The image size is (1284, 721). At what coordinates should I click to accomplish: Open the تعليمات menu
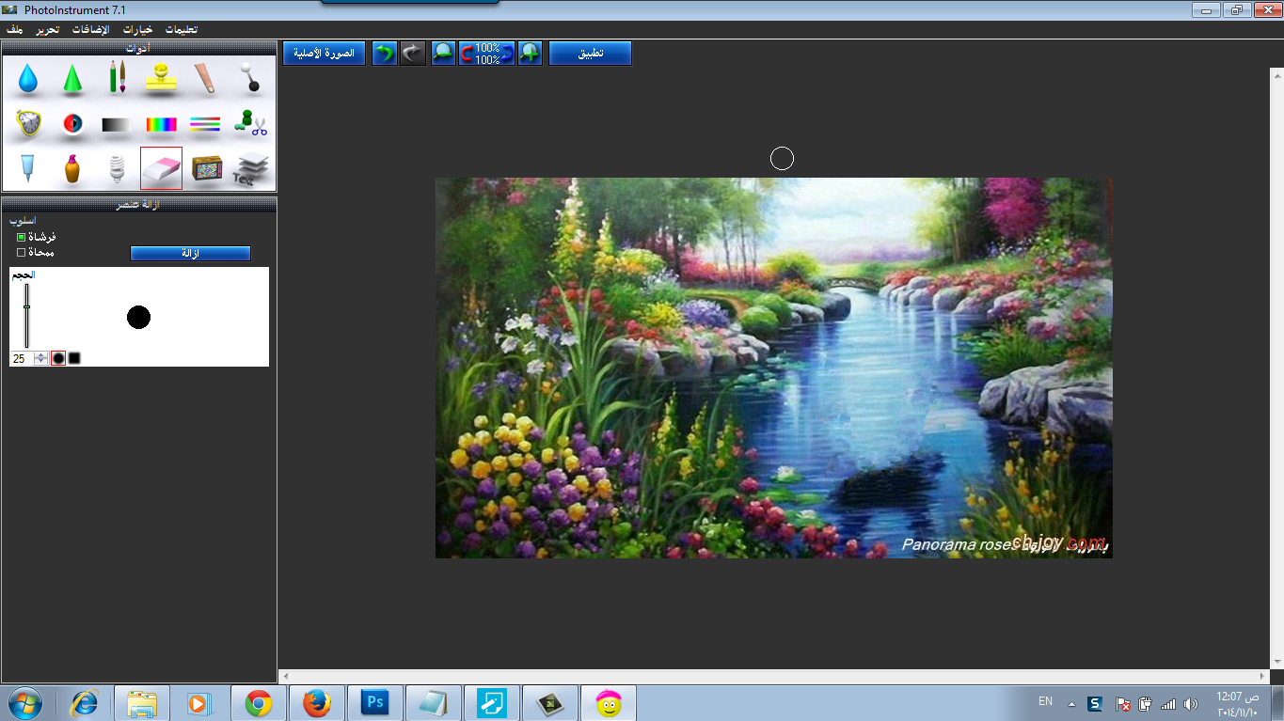182,29
